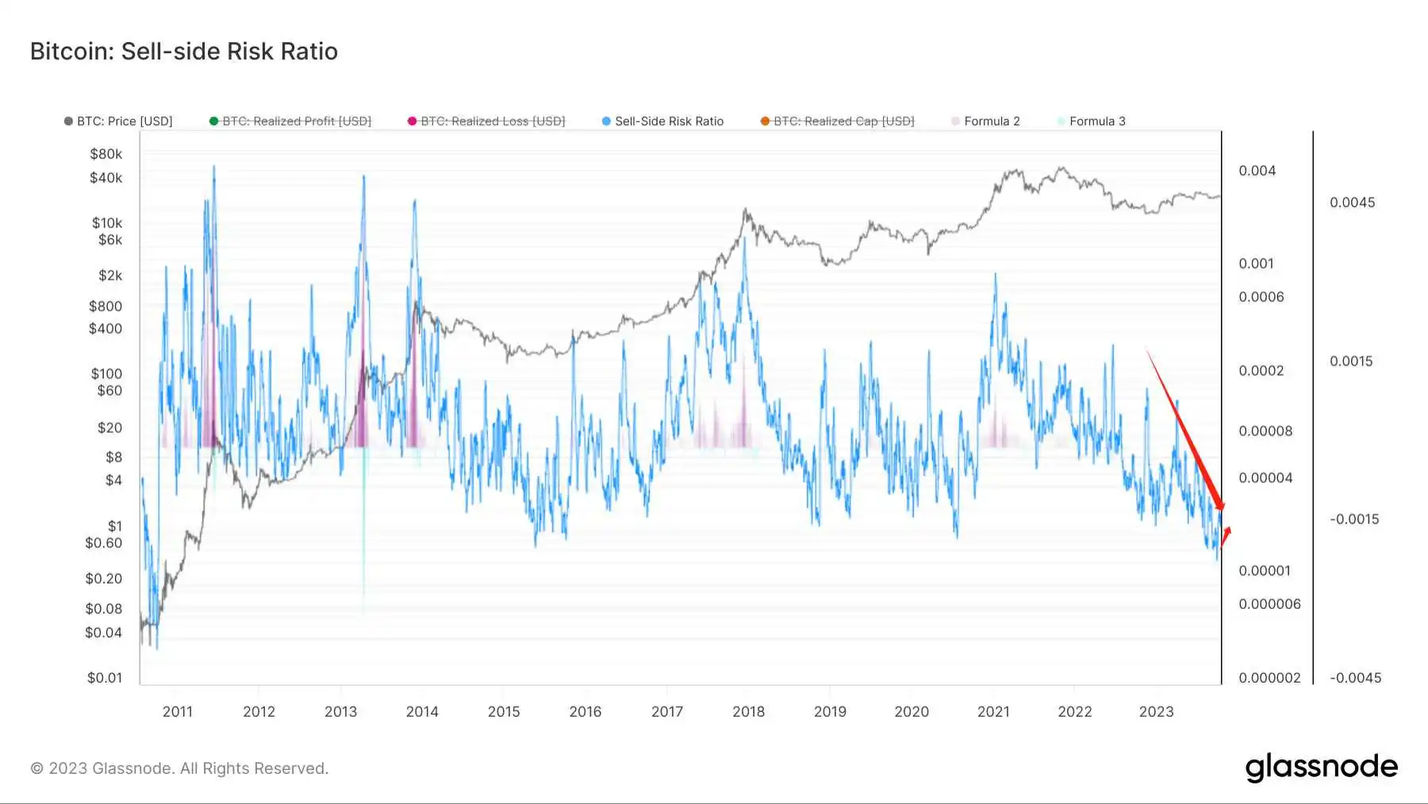Image resolution: width=1428 pixels, height=804 pixels.
Task: Click the glassnode logo
Action: point(1321,767)
